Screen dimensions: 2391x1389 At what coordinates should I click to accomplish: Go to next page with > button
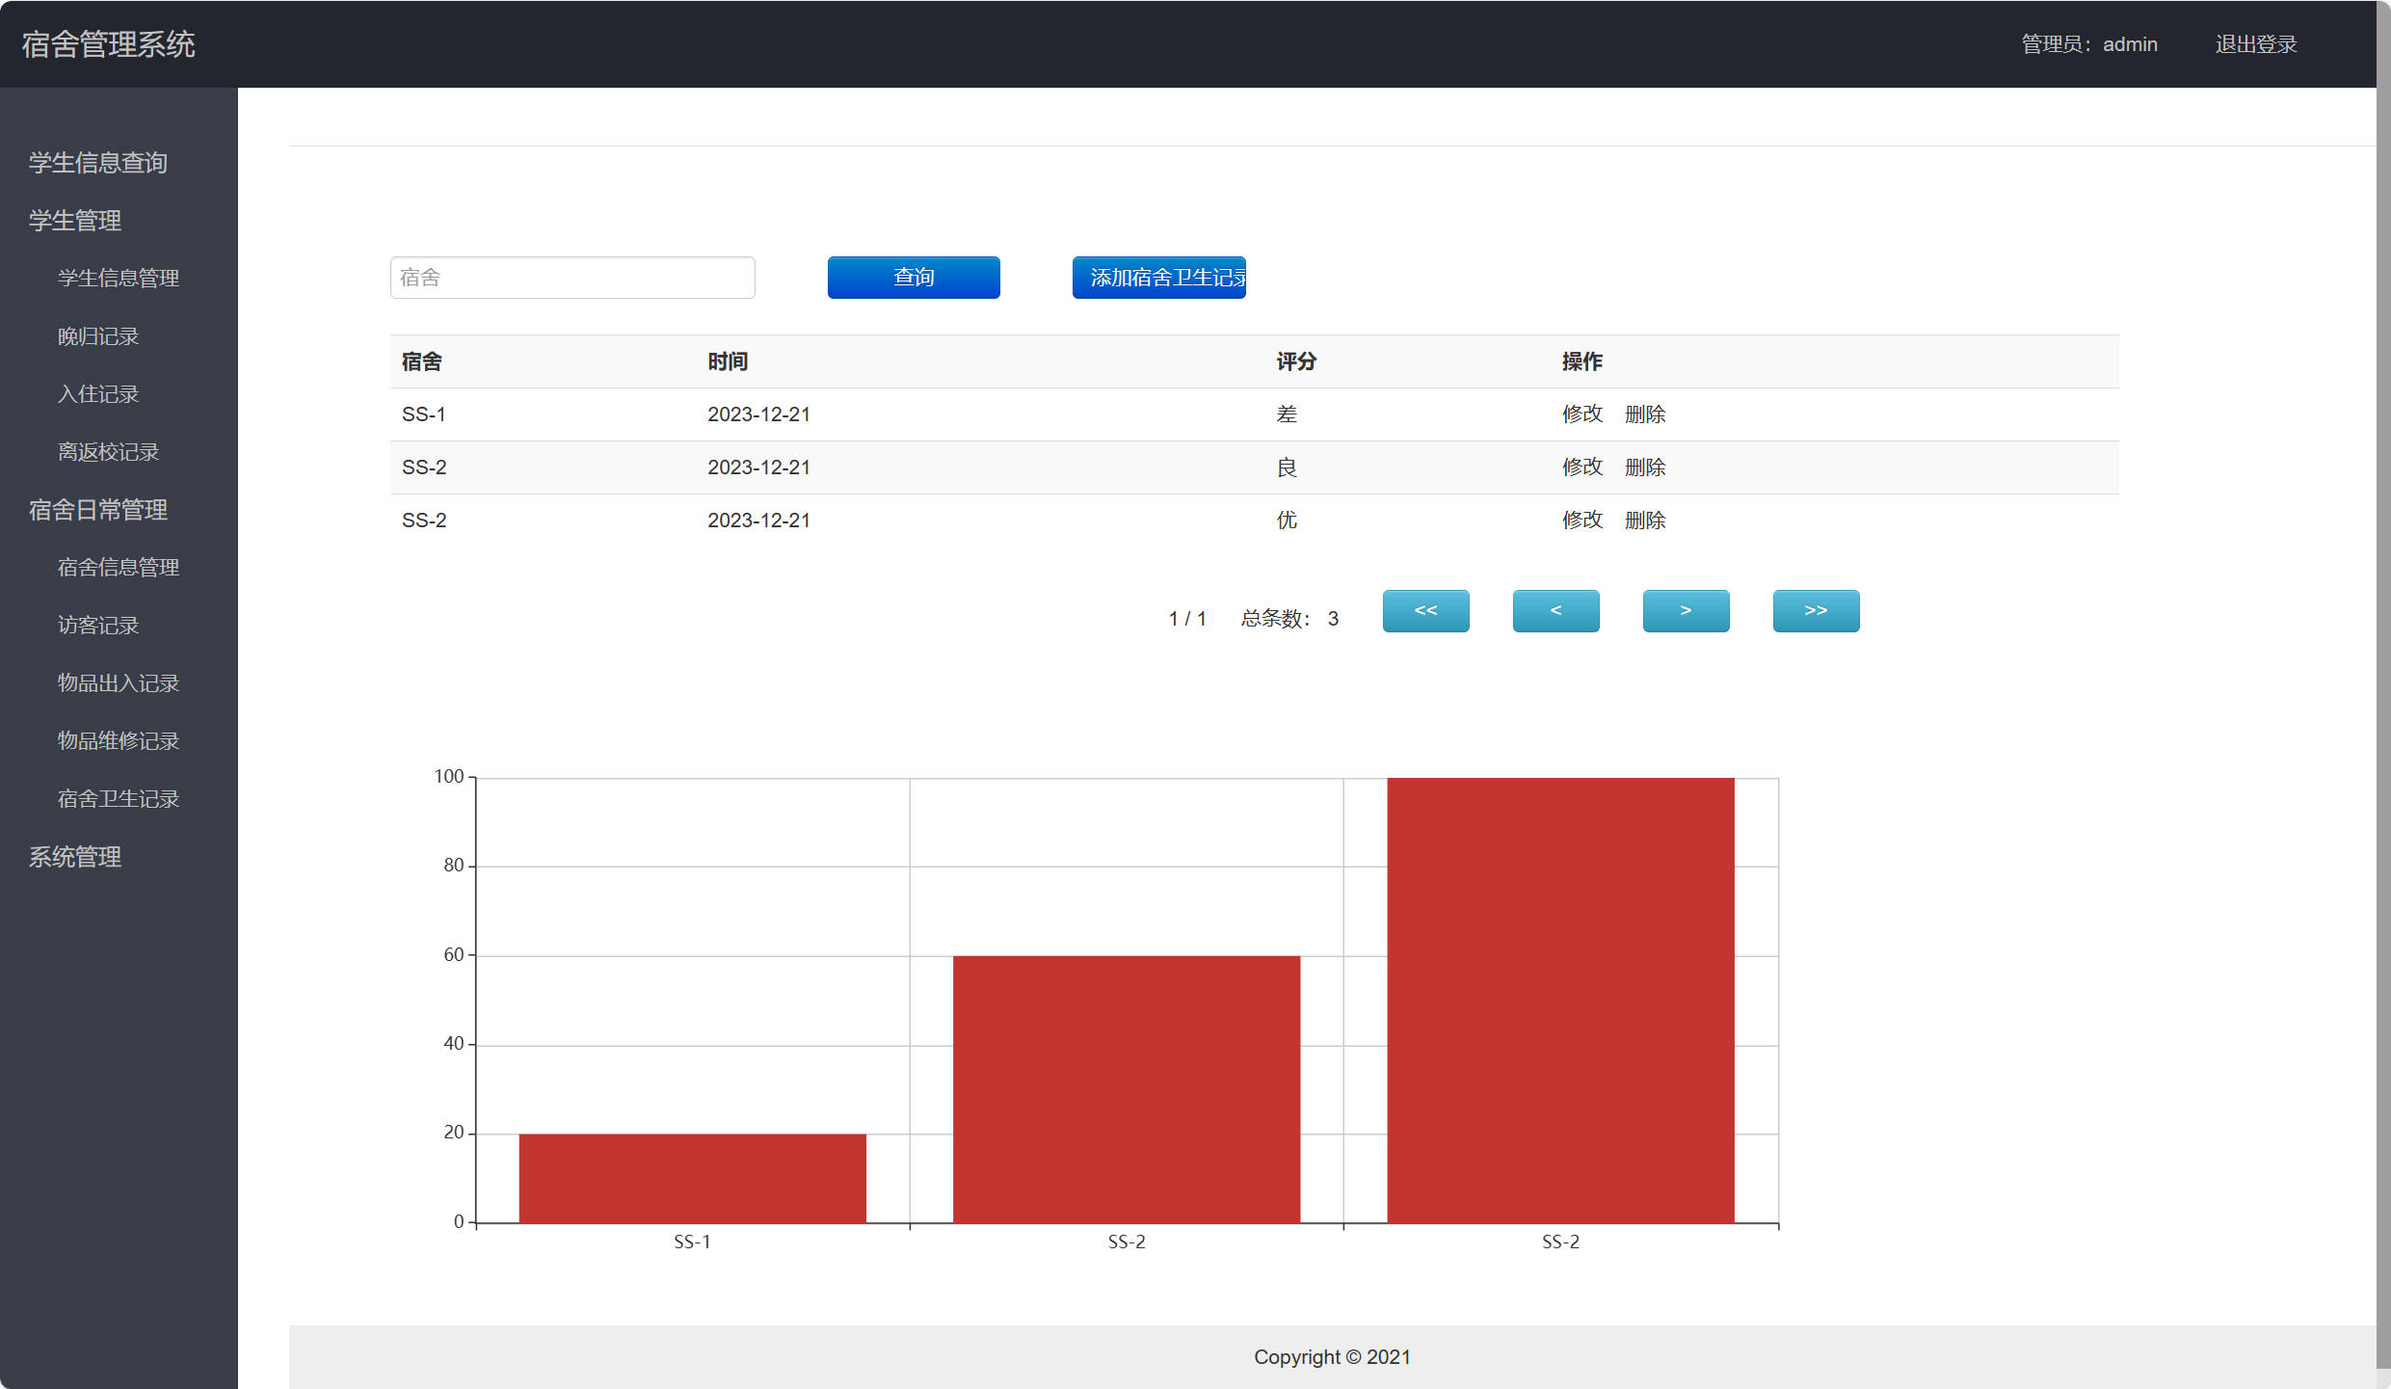click(1685, 611)
